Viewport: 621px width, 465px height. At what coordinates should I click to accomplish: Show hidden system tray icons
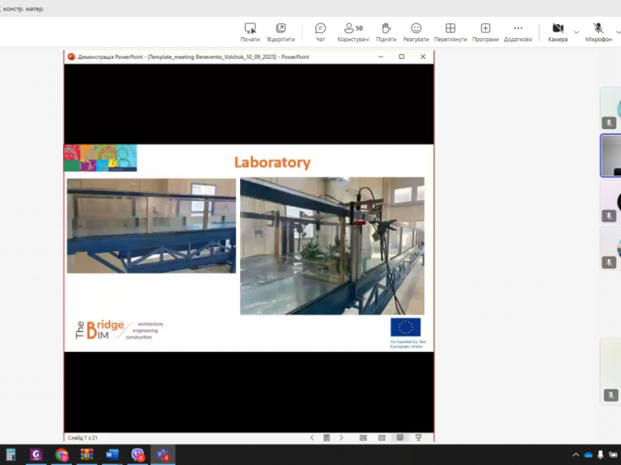pos(575,455)
